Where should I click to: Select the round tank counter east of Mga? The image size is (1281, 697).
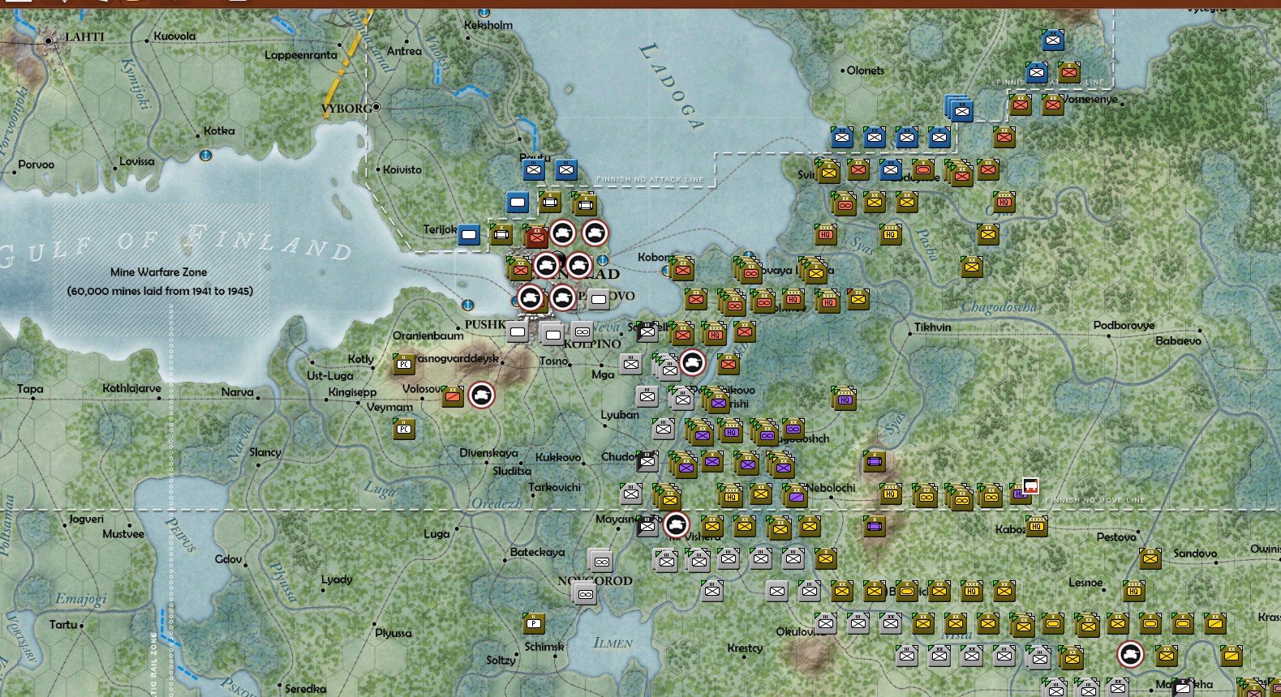pos(692,363)
